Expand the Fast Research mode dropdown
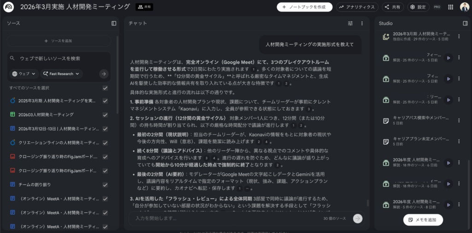 [61, 74]
